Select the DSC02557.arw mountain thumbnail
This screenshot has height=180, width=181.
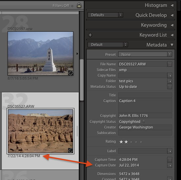(x=40, y=54)
